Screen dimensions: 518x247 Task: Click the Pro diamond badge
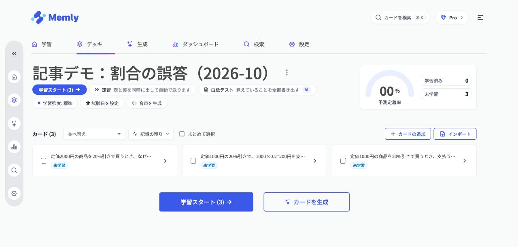[452, 17]
